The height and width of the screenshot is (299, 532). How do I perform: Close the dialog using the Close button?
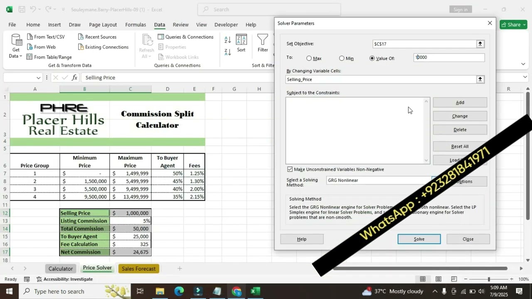point(468,239)
